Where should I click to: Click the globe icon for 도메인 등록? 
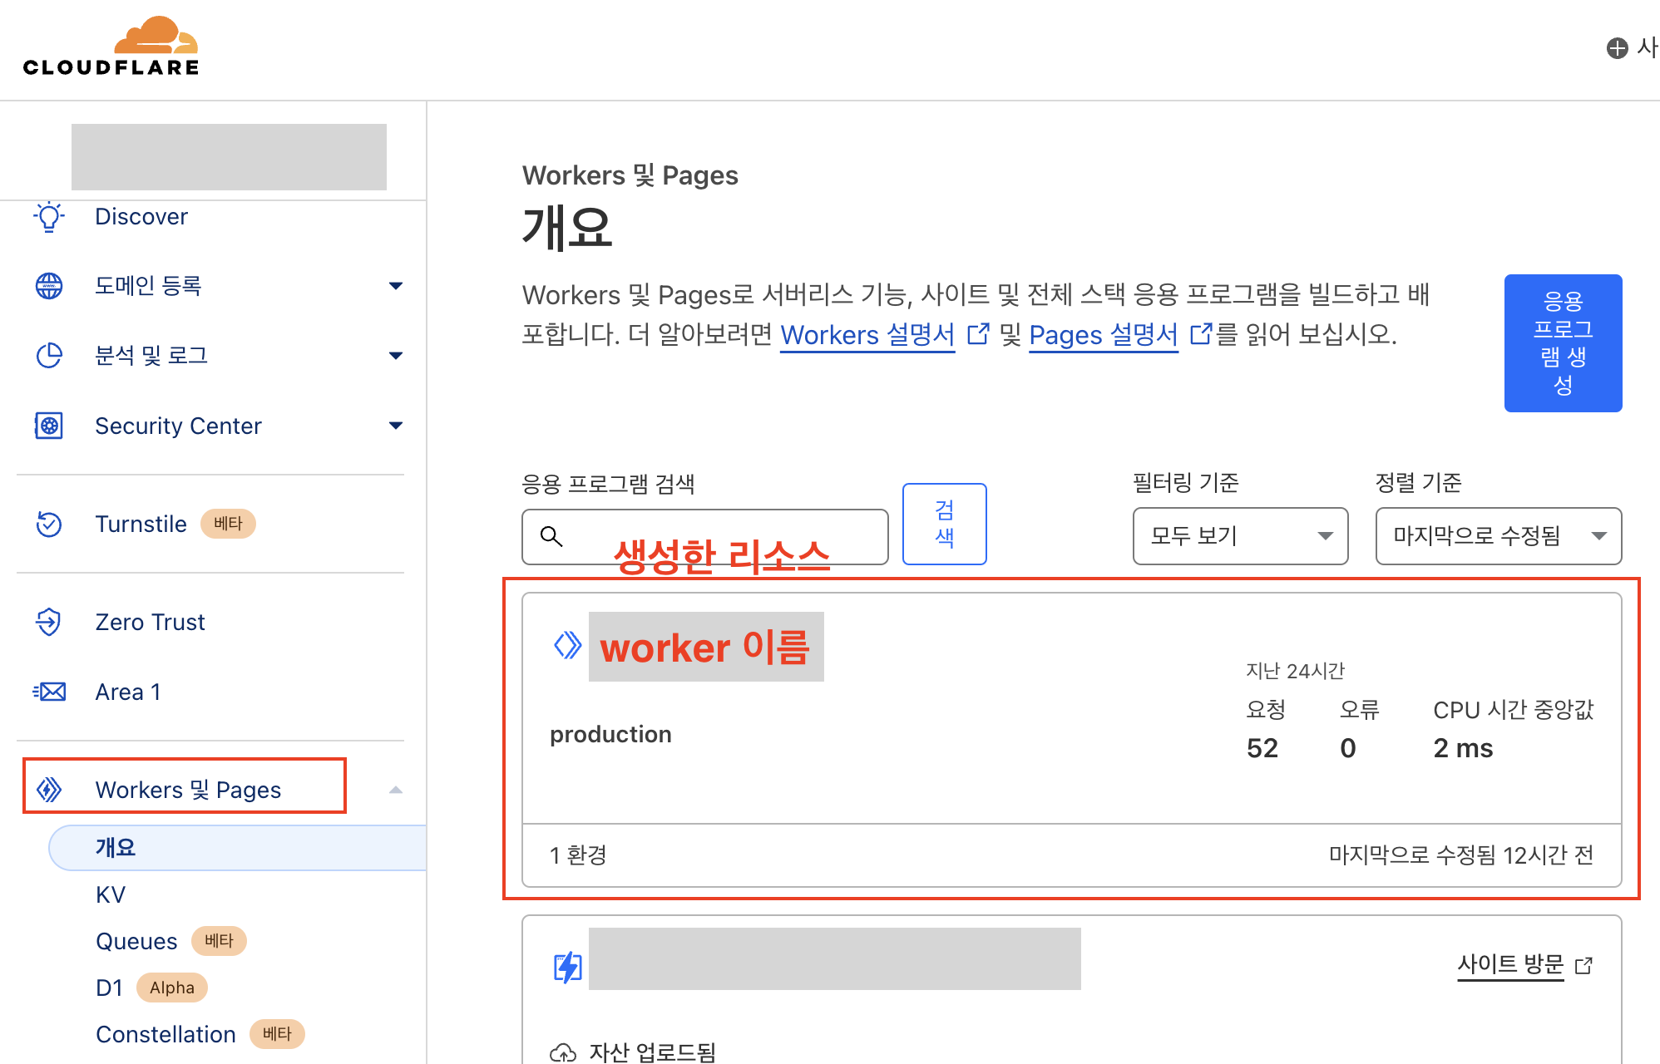[x=49, y=286]
